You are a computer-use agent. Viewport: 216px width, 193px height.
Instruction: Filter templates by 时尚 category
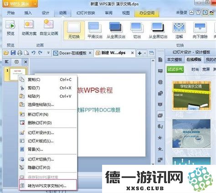[x=195, y=70]
